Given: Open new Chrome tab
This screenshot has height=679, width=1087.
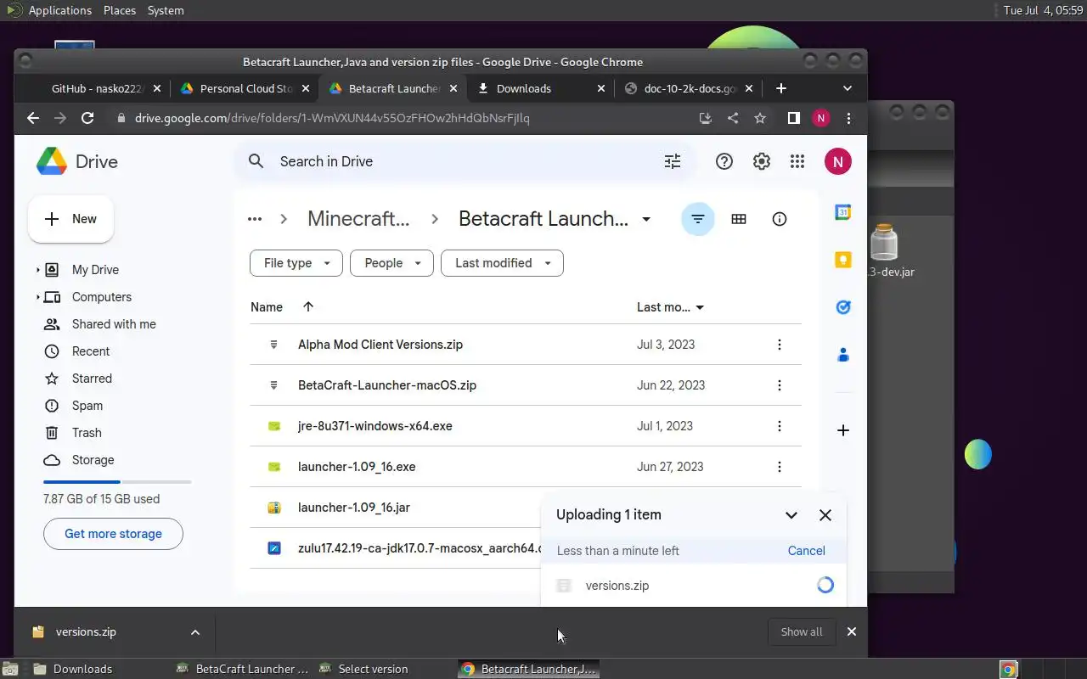Looking at the screenshot, I should pyautogui.click(x=781, y=88).
